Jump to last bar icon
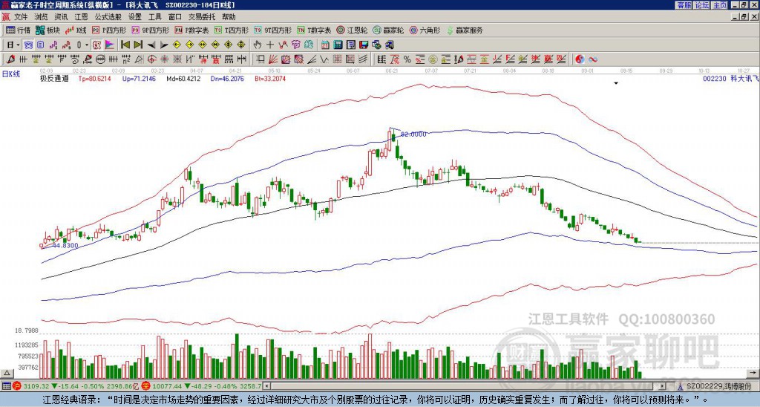760x407 pixels. pyautogui.click(x=138, y=45)
